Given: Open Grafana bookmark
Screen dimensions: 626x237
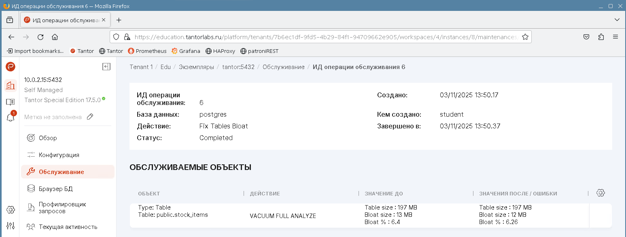Looking at the screenshot, I should coord(186,51).
